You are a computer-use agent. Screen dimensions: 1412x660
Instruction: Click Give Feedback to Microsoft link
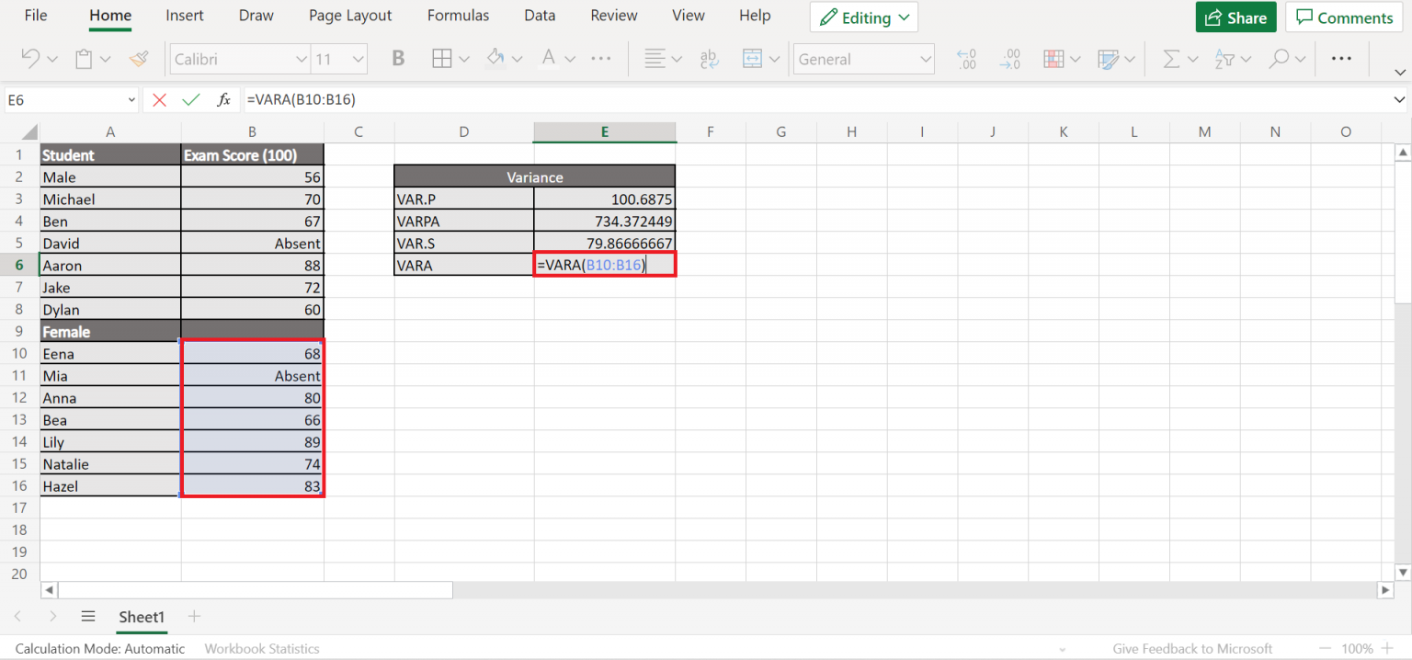click(1191, 648)
